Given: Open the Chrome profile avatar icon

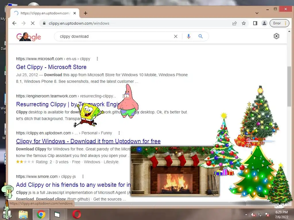Looking at the screenshot, I should tap(264, 23).
